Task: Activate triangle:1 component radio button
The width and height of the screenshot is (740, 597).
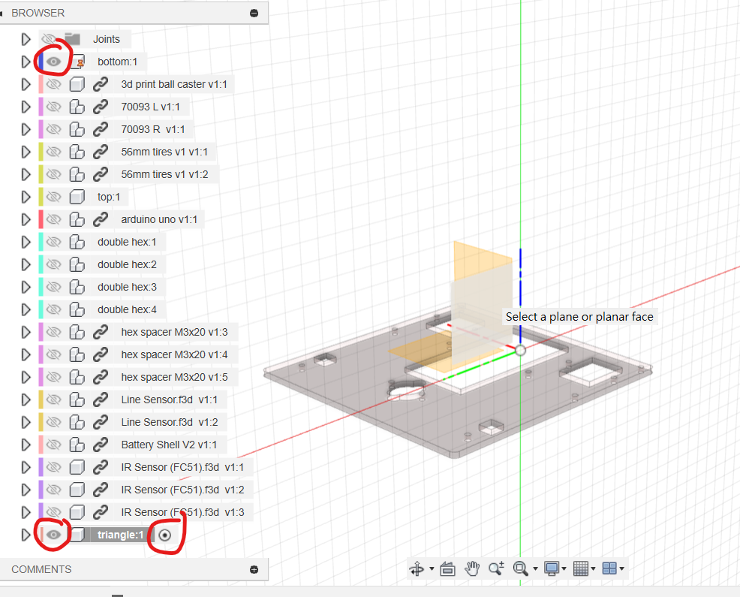Action: (x=165, y=535)
